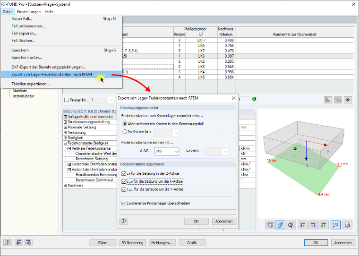Collapse Federkonstante-Steifigkeit tree node
The height and width of the screenshot is (256, 359).
(65, 143)
